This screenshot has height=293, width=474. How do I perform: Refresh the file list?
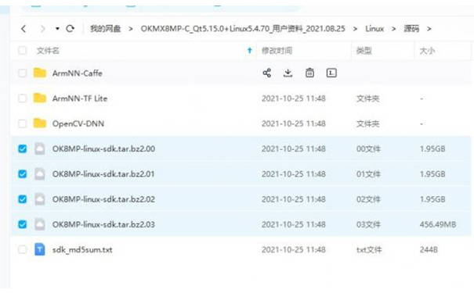point(71,29)
